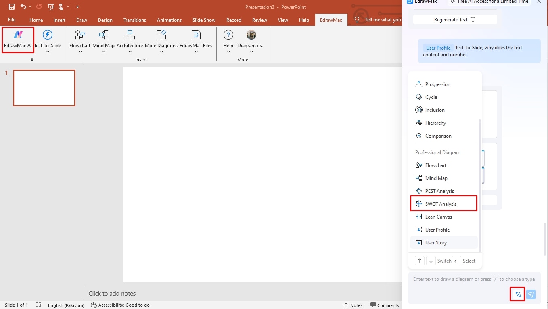This screenshot has width=548, height=309.
Task: Open EdrawMax Files in the ribbon
Action: (x=196, y=39)
